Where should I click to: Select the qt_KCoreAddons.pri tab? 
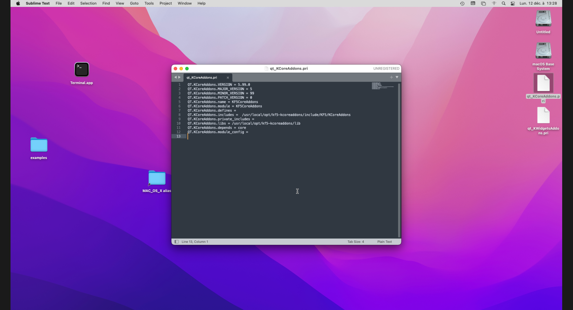pyautogui.click(x=208, y=77)
